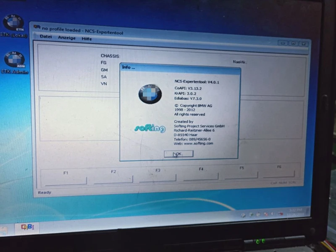Click the SA label
The width and height of the screenshot is (336, 252).
(104, 77)
